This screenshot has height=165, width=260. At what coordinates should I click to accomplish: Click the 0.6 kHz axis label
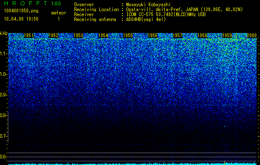tap(3, 157)
